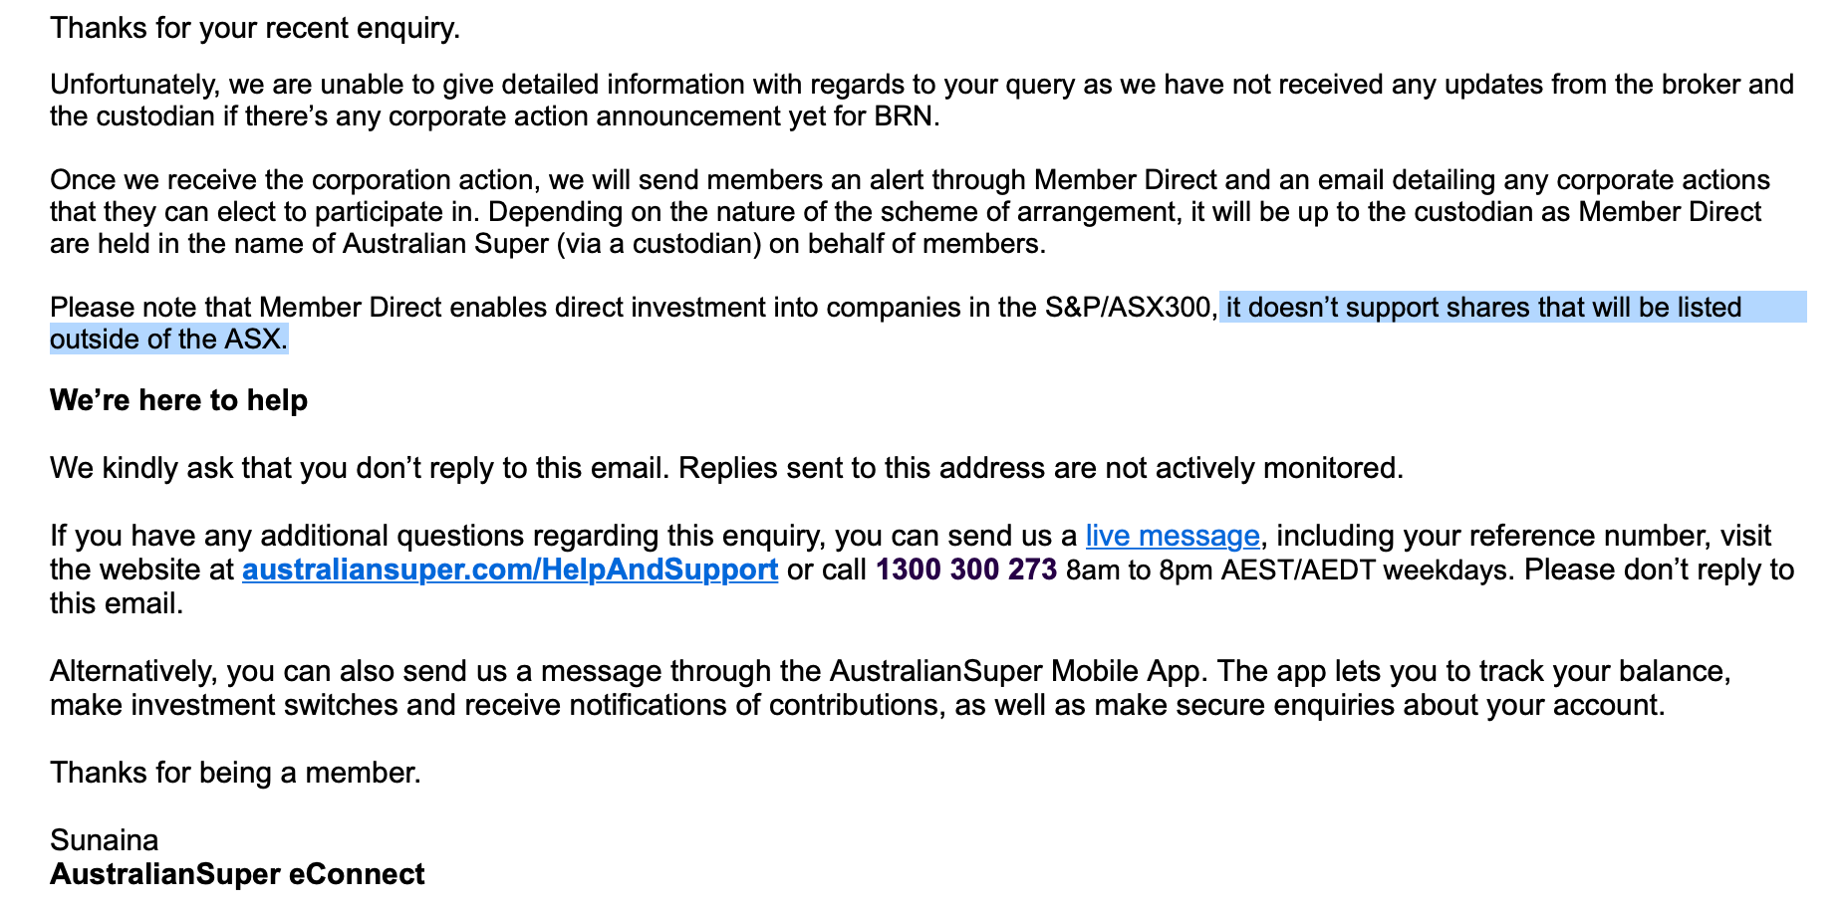1845x912 pixels.
Task: Click the bold "AustralianSuper eConnect" signature
Action: pyautogui.click(x=237, y=874)
